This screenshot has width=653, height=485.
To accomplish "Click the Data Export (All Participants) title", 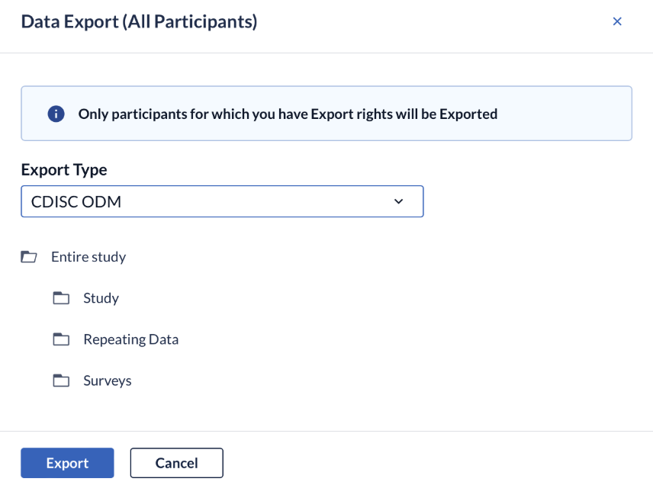I will [139, 21].
